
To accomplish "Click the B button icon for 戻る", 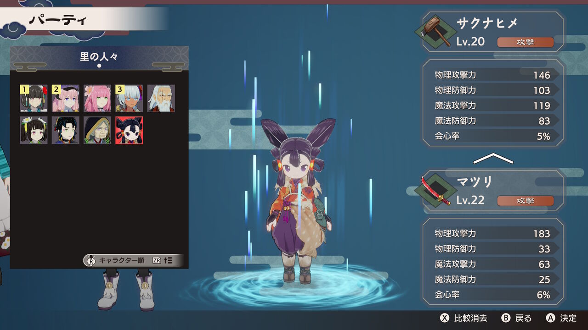I will [x=506, y=318].
